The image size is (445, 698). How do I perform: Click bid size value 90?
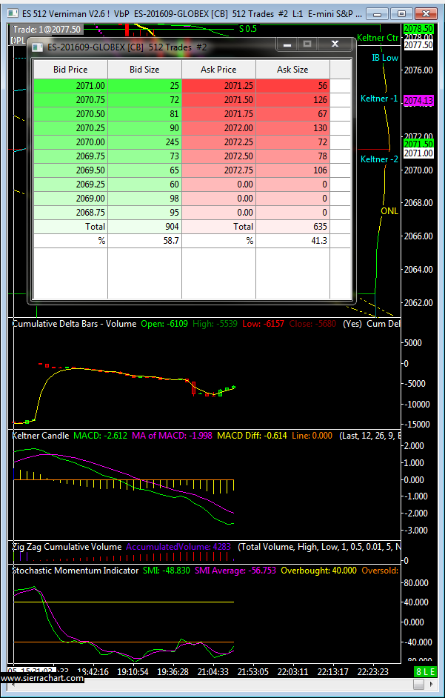coord(144,127)
